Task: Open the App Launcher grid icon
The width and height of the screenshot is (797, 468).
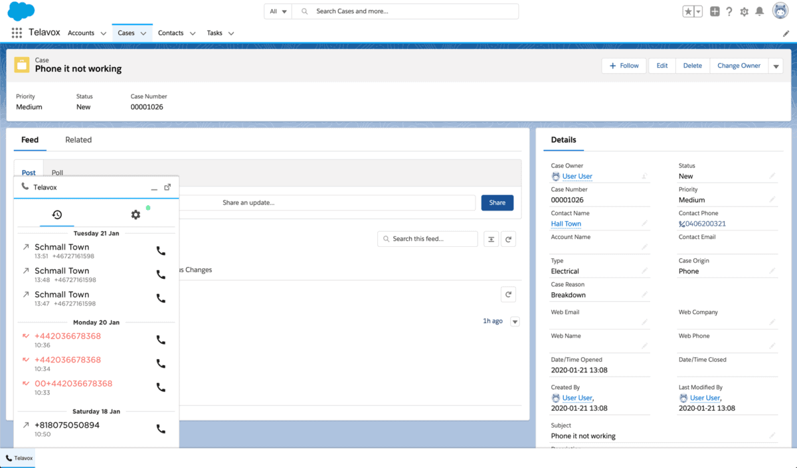Action: 17,33
